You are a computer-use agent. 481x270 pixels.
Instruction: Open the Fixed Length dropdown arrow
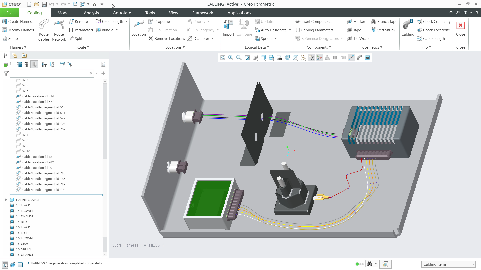[126, 22]
